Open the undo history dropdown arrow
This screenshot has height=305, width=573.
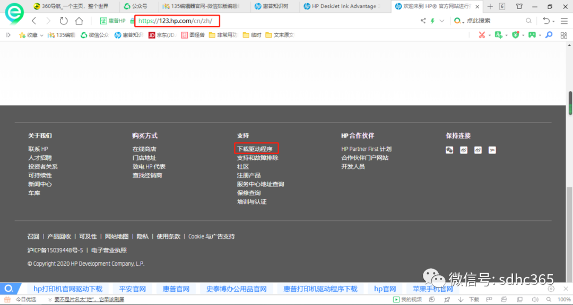coord(553,22)
